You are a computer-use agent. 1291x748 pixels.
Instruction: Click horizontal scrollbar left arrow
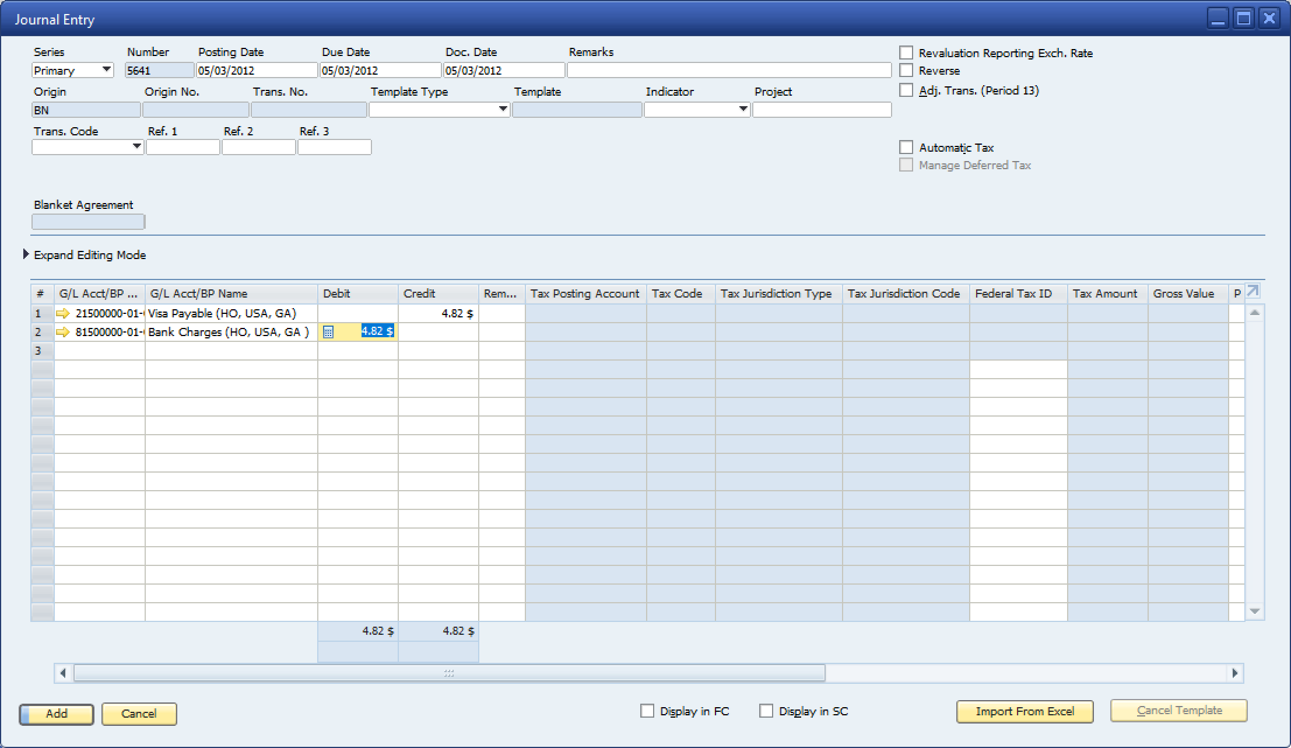(x=63, y=673)
